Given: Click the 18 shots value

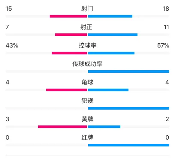Looking at the screenshot, I should coord(166,9).
